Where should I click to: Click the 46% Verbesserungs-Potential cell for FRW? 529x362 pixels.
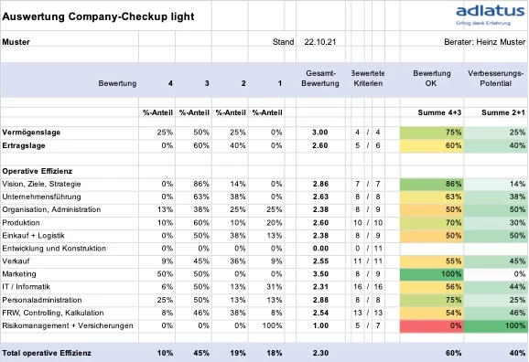(x=496, y=313)
